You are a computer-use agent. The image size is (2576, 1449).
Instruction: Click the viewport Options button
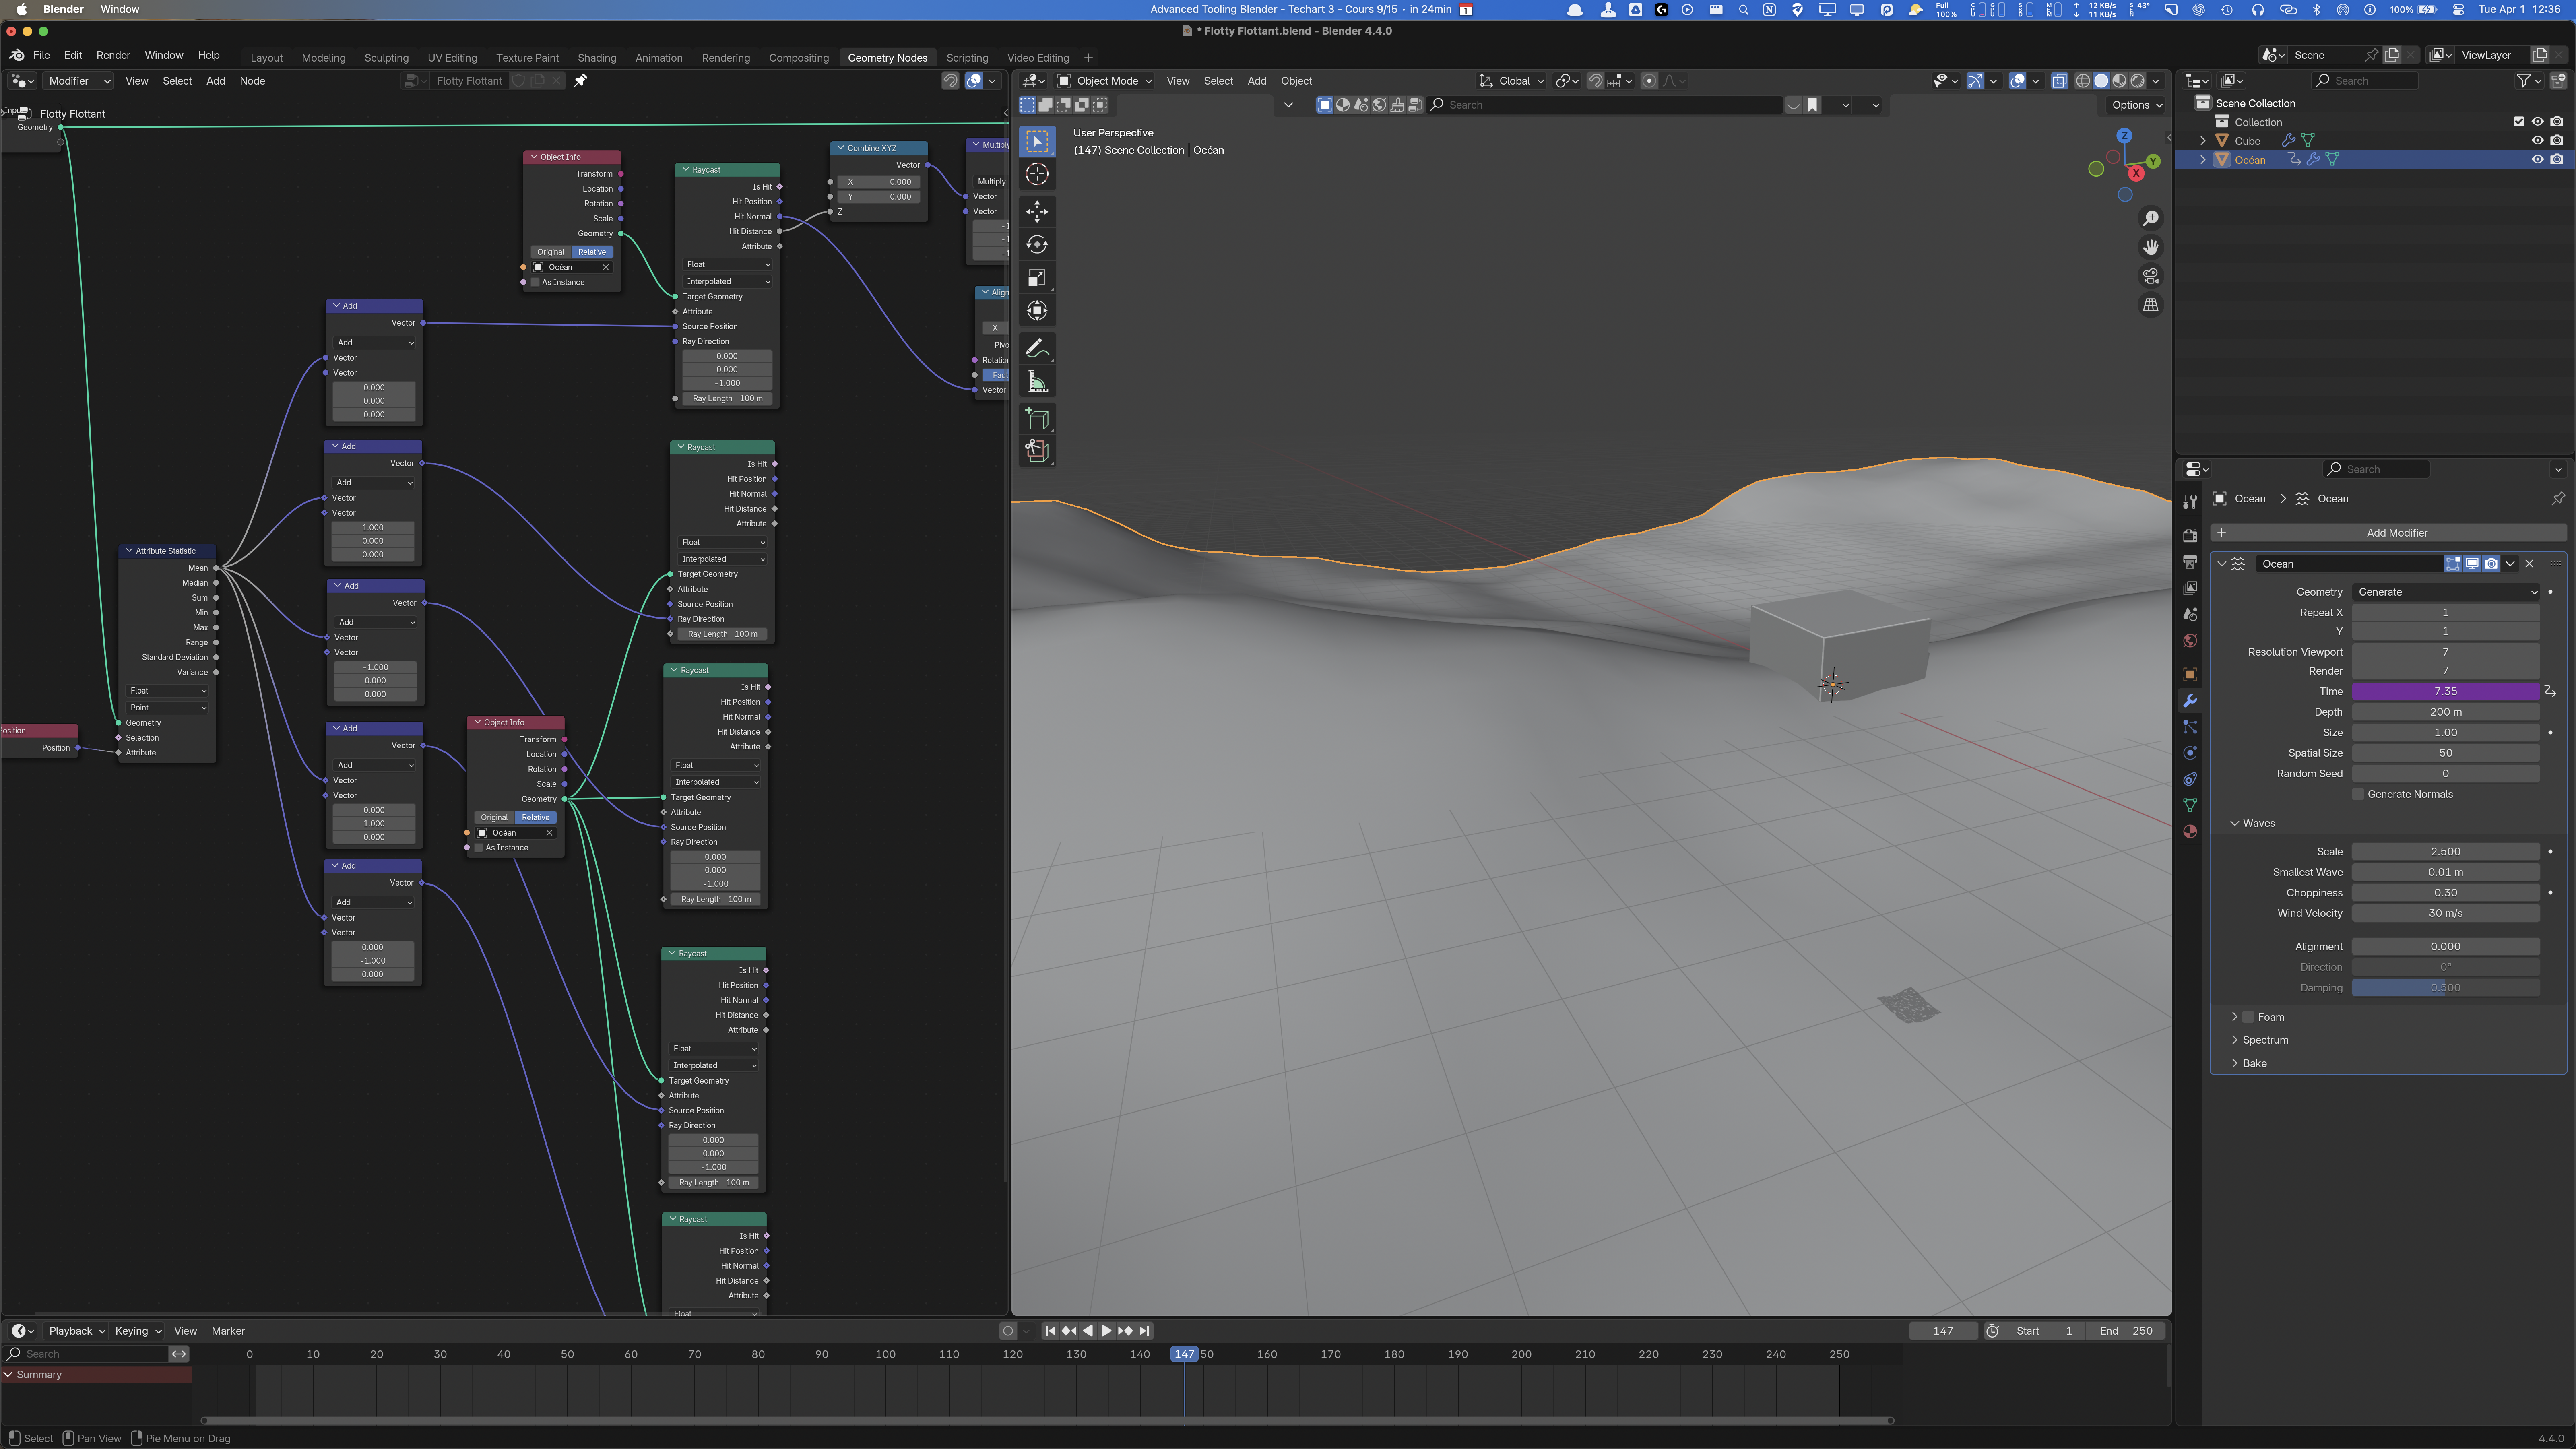click(x=2137, y=105)
